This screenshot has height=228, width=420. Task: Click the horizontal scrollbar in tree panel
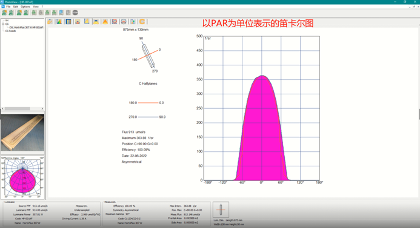tap(18, 108)
